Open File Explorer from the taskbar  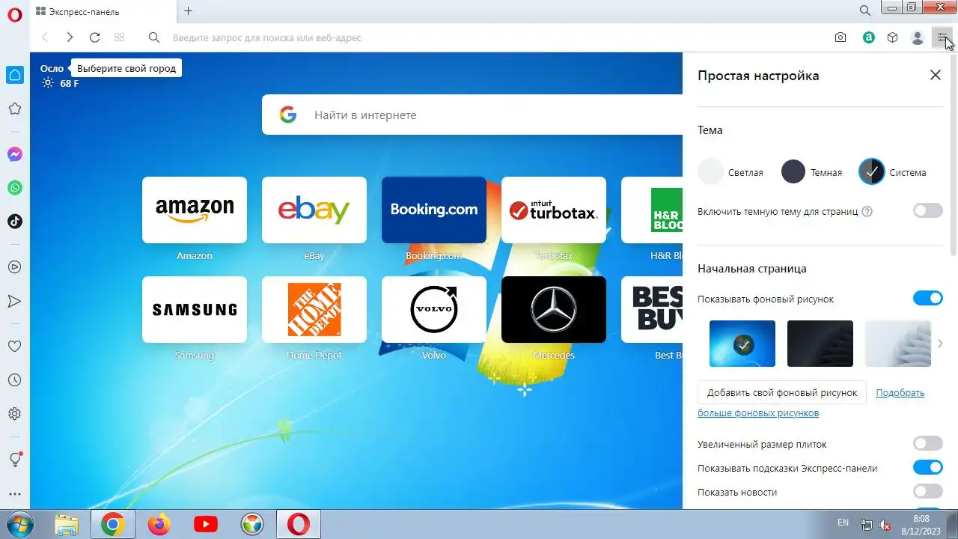67,524
